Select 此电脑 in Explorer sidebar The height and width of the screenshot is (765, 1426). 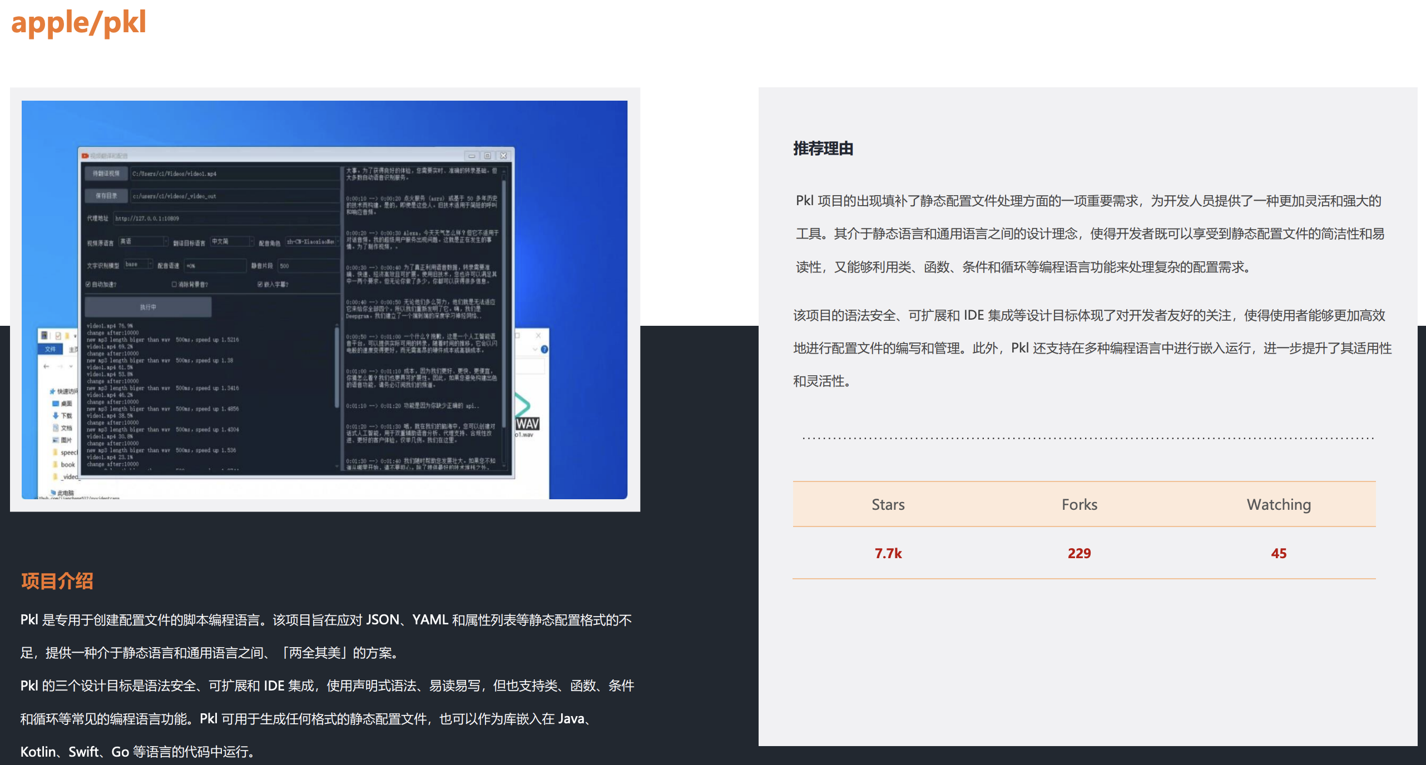point(62,493)
